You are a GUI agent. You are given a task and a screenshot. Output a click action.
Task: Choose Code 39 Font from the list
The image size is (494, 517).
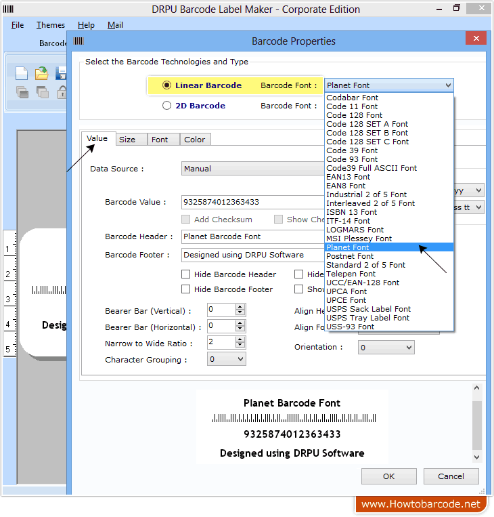389,150
